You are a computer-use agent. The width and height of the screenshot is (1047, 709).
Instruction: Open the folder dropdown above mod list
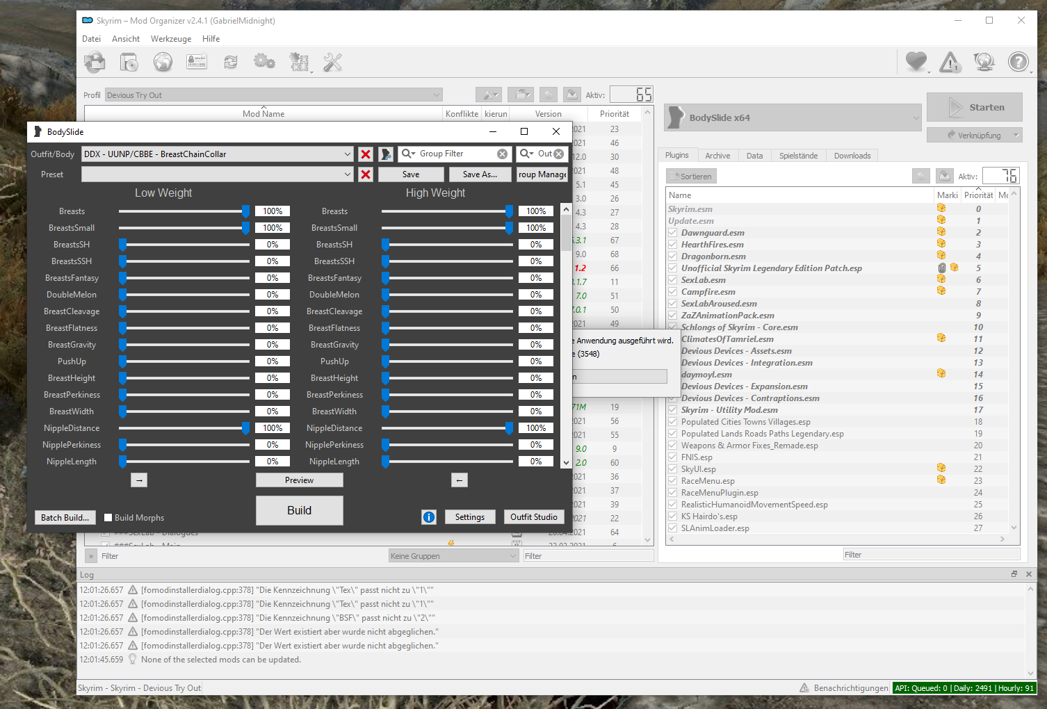[x=521, y=95]
